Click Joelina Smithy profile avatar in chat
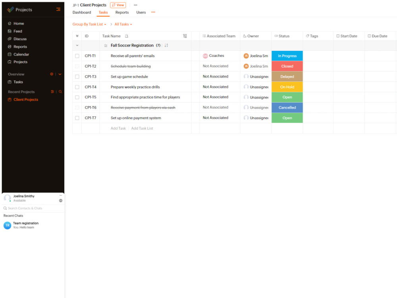Image resolution: width=397 pixels, height=298 pixels. (x=7, y=198)
